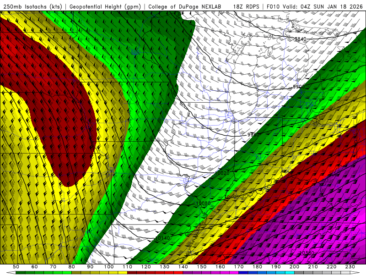This screenshot has height=275, width=366.
Task: Select the darkest green swatch on the colorbar
Action: coord(21,273)
